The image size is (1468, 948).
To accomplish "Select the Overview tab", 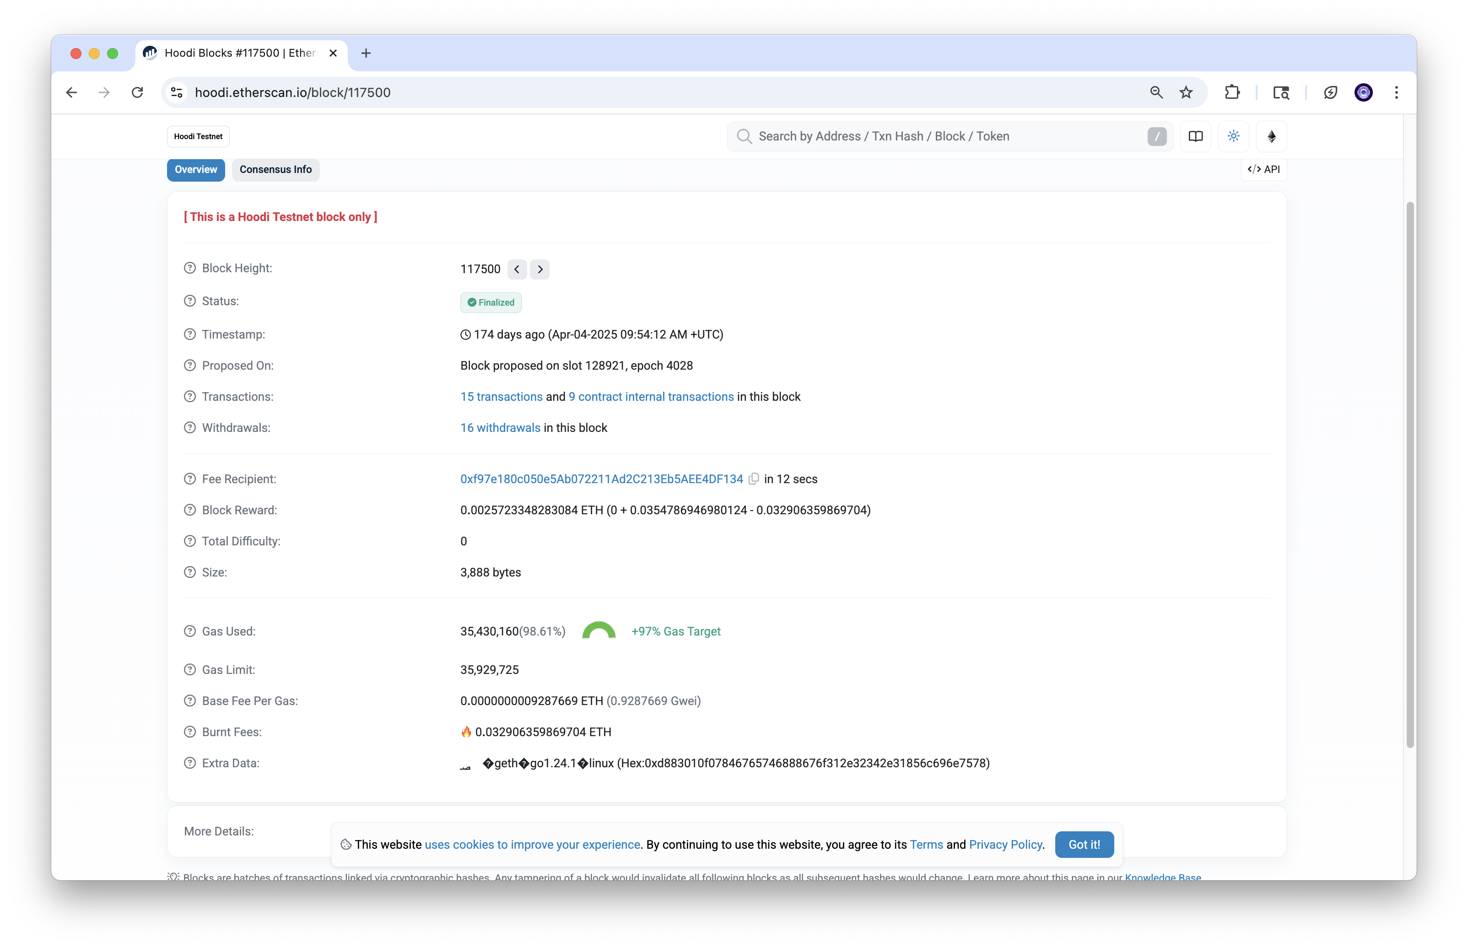I will [195, 169].
